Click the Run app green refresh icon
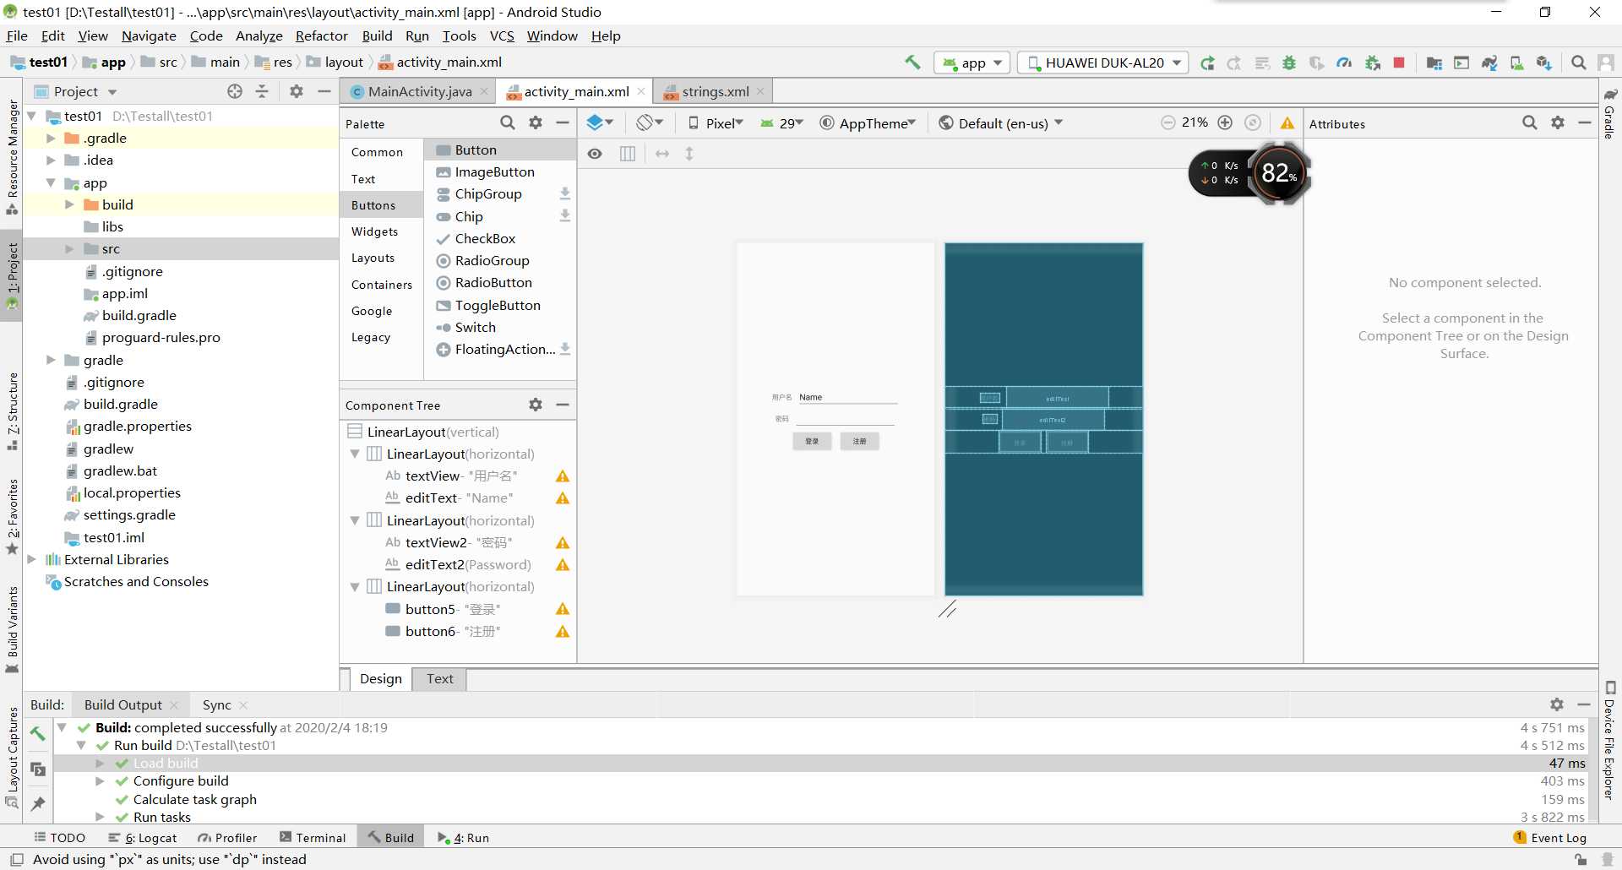Image resolution: width=1622 pixels, height=870 pixels. [1207, 63]
